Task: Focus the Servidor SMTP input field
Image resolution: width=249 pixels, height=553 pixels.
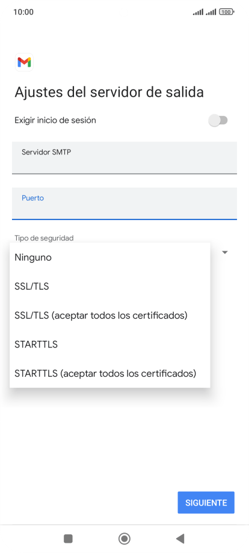Action: coord(124,158)
